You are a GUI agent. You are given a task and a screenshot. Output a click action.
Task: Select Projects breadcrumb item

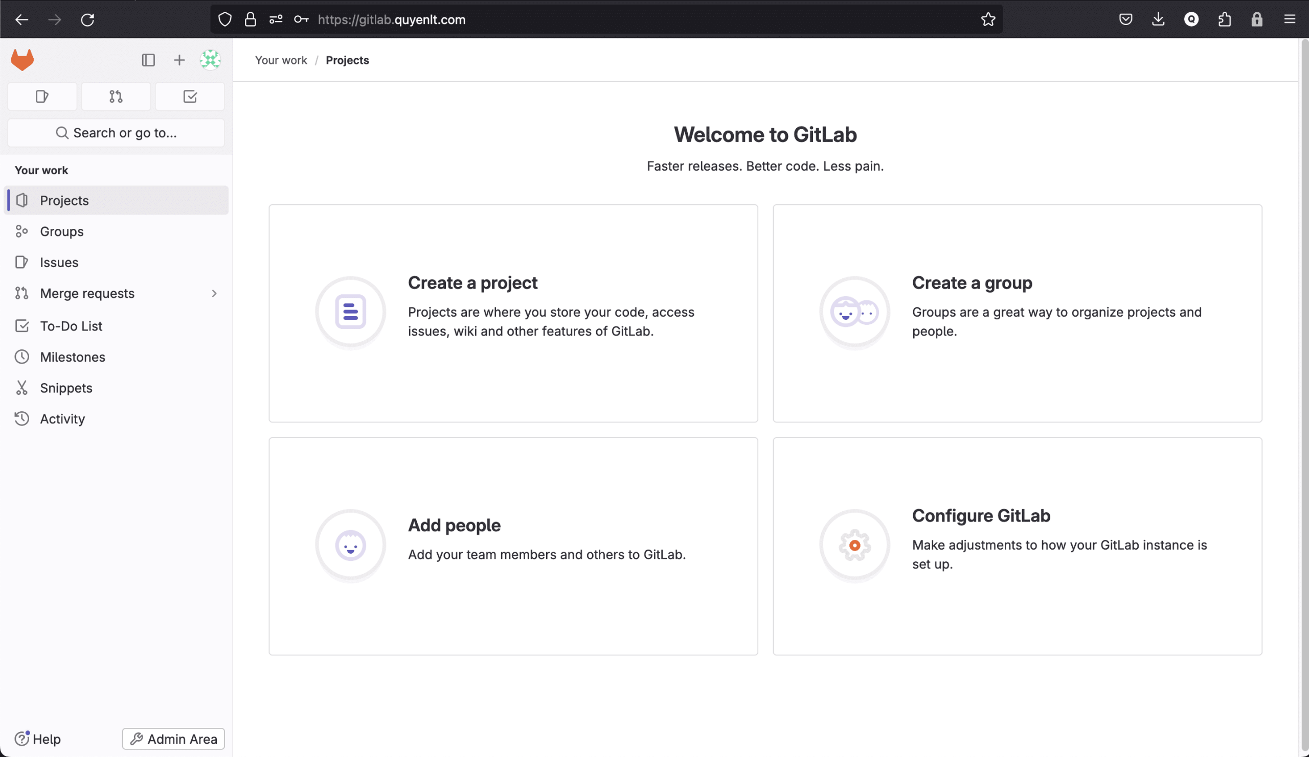point(347,60)
